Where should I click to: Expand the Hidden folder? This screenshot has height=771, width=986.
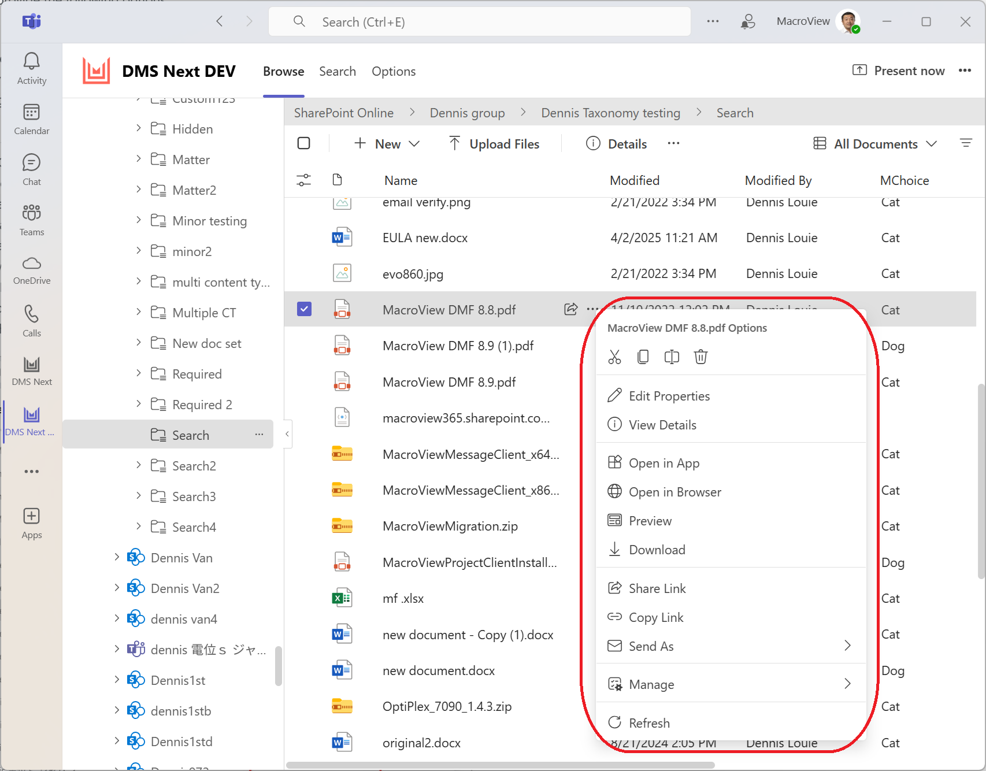(x=138, y=128)
